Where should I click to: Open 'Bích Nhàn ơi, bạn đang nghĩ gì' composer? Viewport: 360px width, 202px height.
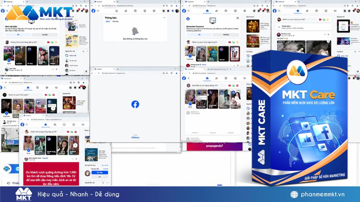208,85
